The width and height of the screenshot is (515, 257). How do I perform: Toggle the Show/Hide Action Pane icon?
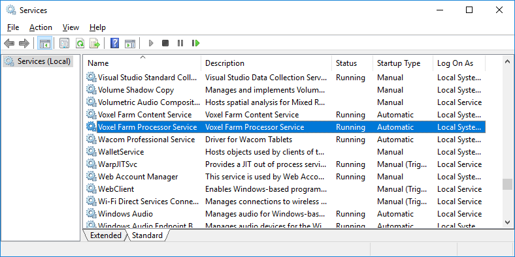(130, 43)
